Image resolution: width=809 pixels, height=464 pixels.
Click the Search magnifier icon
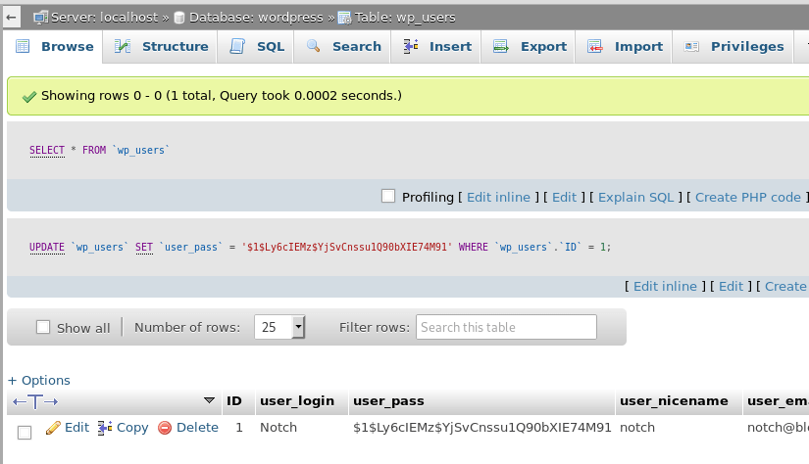click(x=314, y=46)
